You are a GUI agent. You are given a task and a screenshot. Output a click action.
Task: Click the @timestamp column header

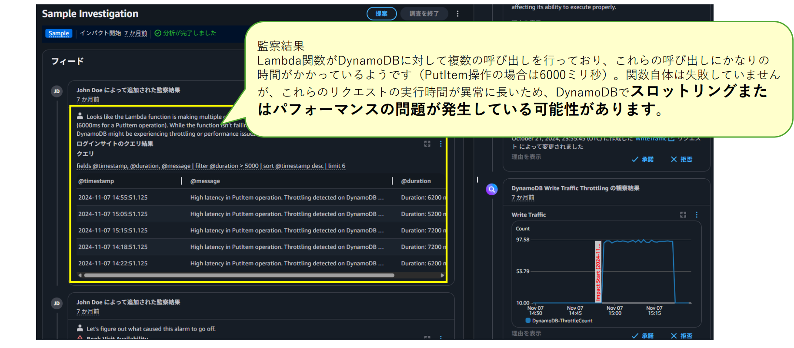pos(96,181)
